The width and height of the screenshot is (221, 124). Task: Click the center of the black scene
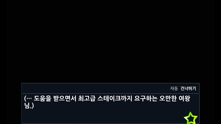110,41
